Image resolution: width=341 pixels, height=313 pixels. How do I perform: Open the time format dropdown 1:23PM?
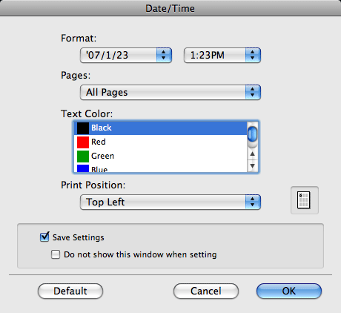click(222, 55)
